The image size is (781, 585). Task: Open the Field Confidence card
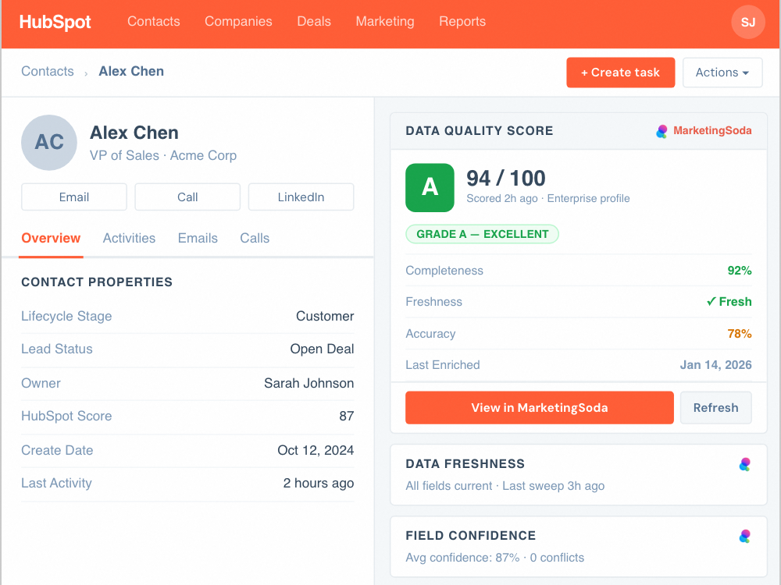tap(578, 546)
